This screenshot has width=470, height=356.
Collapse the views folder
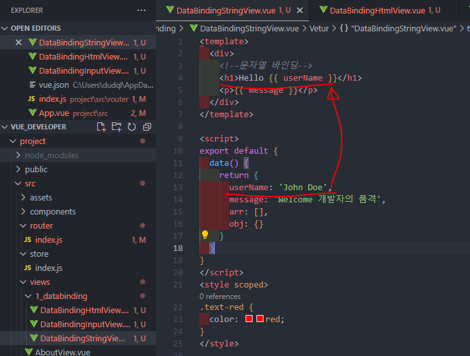point(23,282)
